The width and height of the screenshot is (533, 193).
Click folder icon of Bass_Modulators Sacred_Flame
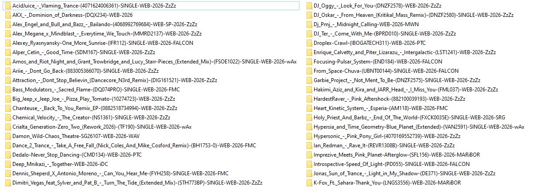coord(8,90)
